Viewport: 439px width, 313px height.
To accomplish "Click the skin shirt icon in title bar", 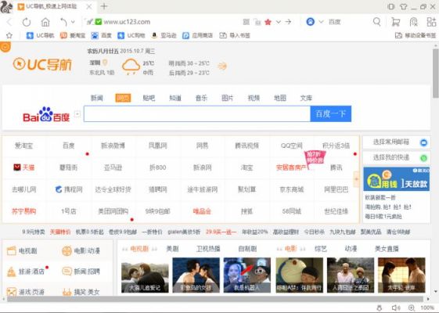I will point(404,6).
